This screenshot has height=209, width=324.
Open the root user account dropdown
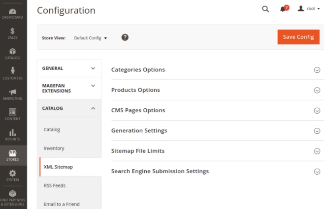pyautogui.click(x=309, y=9)
